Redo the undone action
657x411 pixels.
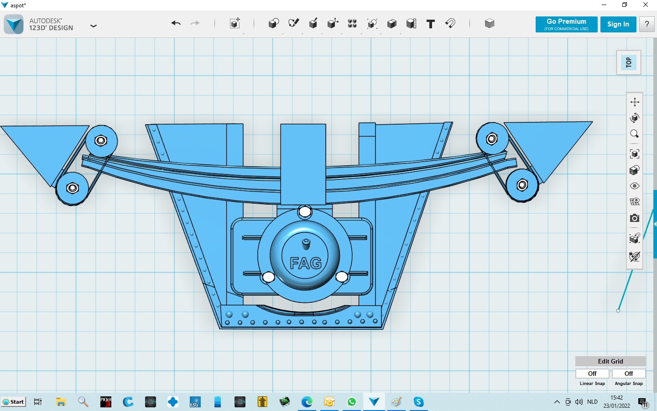pyautogui.click(x=195, y=23)
